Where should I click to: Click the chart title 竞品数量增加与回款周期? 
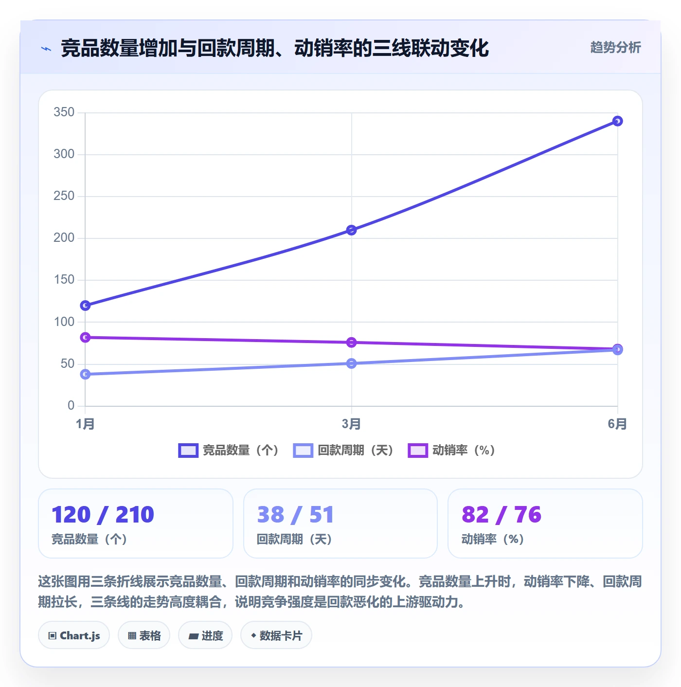[275, 48]
